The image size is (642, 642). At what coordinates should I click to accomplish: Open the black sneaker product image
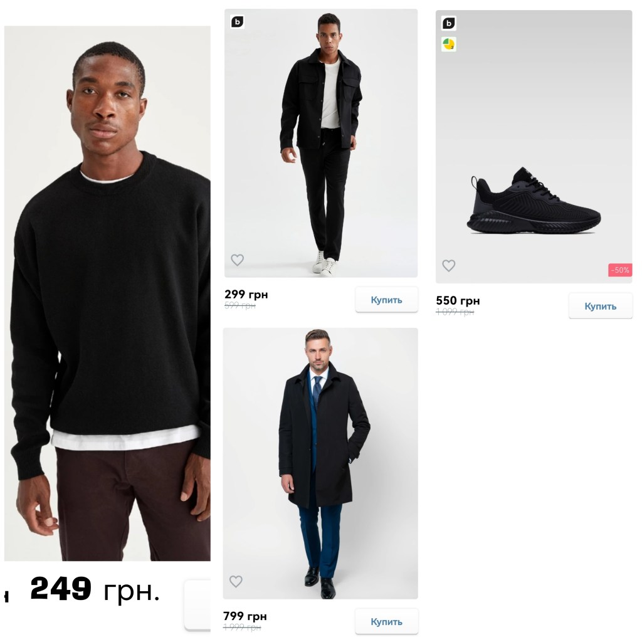click(x=534, y=147)
